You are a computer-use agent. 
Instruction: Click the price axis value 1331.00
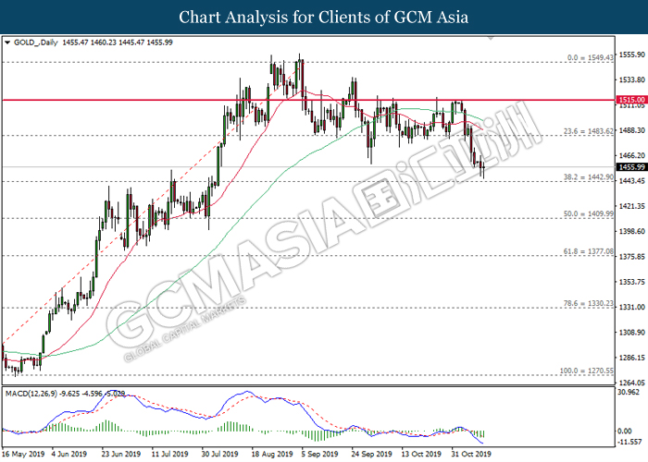[x=632, y=307]
